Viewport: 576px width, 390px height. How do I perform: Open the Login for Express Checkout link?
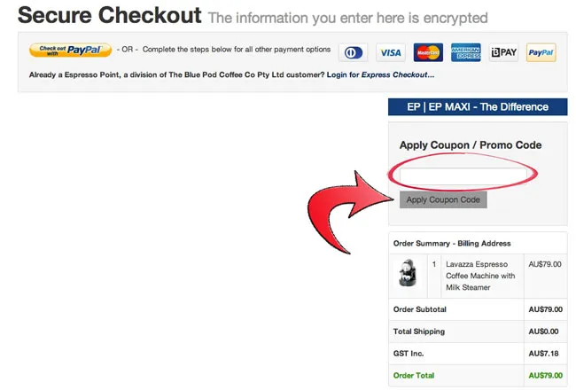[380, 74]
